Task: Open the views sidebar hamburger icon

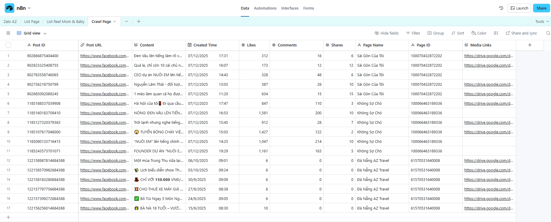Action: [x=8, y=33]
